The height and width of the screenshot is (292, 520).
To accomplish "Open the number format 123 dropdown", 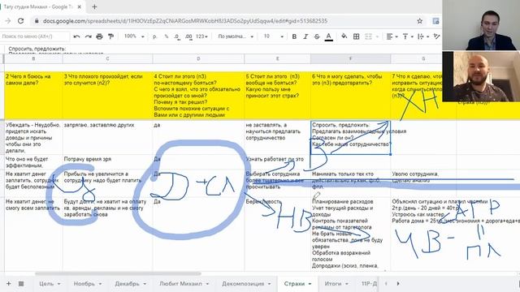I will [201, 36].
